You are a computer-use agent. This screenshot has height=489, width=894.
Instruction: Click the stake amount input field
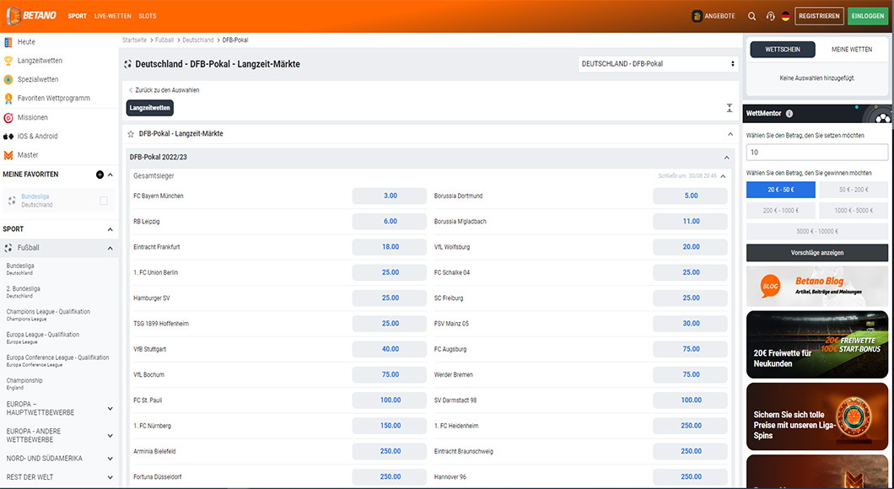[x=817, y=152]
